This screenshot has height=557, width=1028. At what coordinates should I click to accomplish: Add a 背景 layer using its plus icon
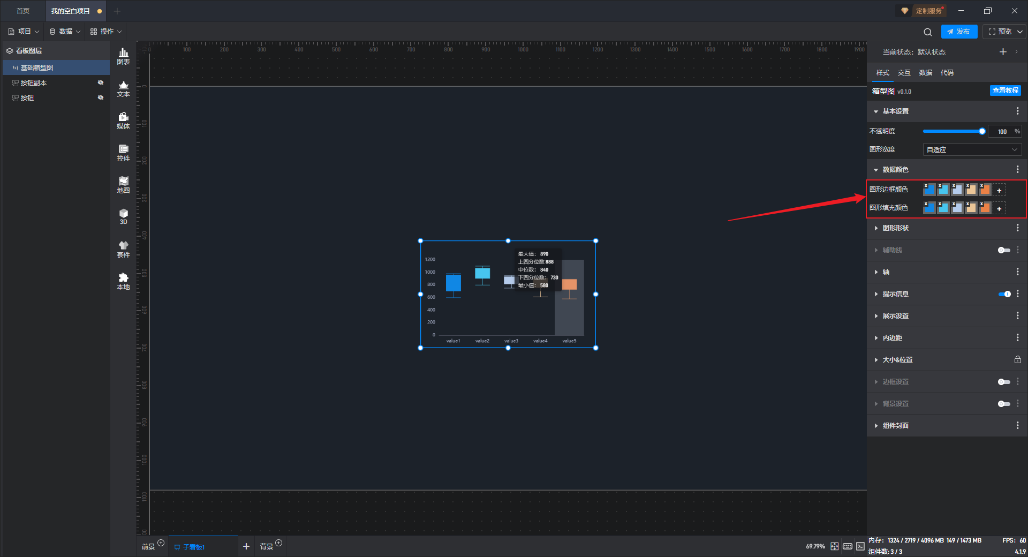(278, 543)
